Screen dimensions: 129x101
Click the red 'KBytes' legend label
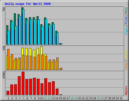(126, 91)
